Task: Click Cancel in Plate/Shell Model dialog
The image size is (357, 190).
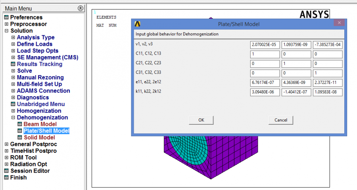Action: click(281, 120)
